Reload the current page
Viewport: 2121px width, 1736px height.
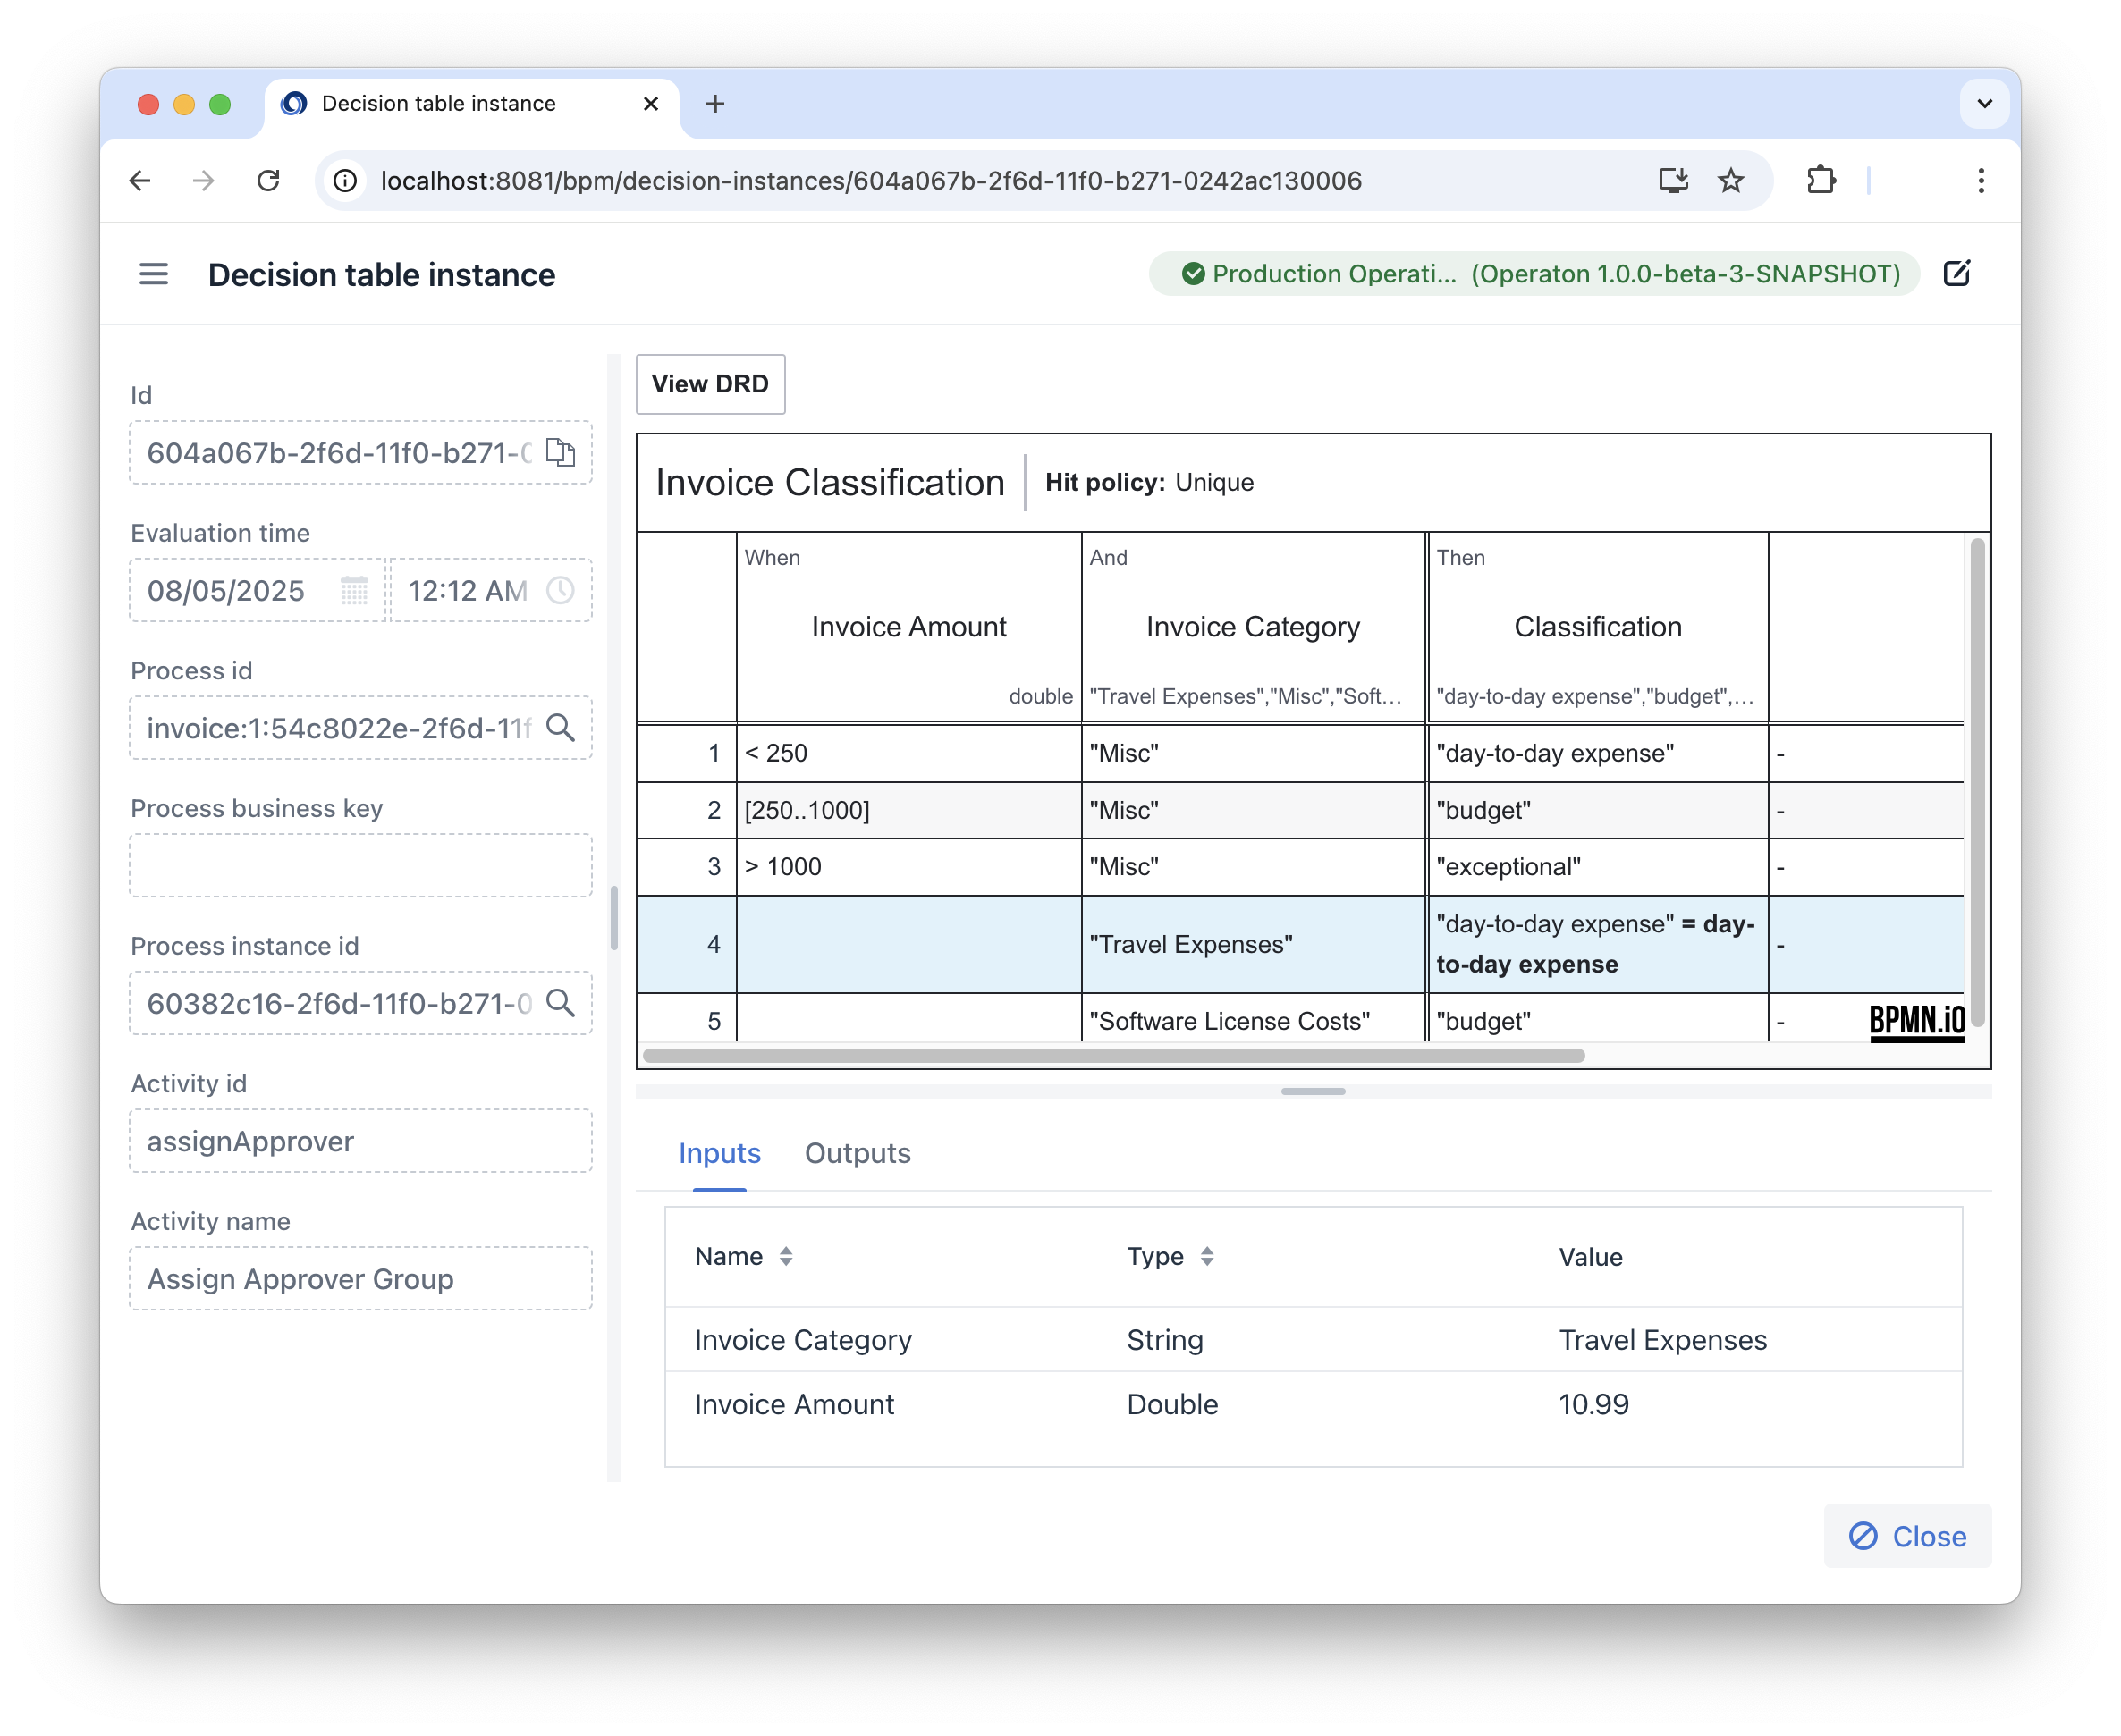tap(268, 181)
